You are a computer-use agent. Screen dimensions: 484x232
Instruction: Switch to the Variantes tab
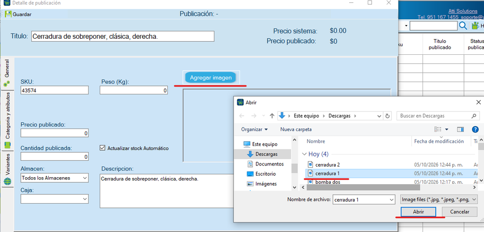coord(8,169)
